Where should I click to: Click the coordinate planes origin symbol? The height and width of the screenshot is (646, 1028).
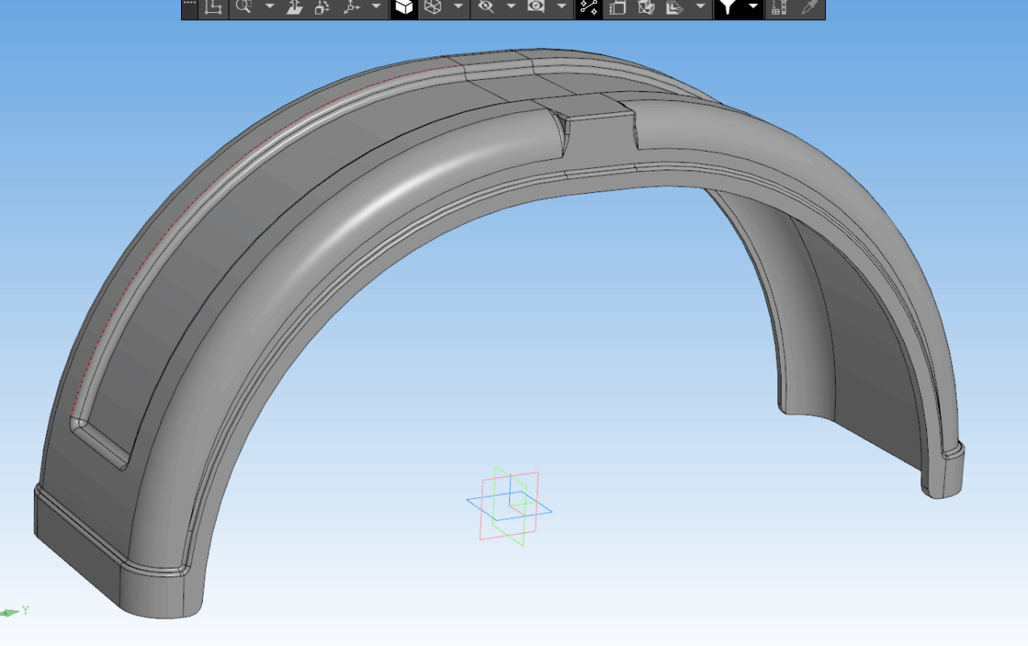[x=509, y=506]
